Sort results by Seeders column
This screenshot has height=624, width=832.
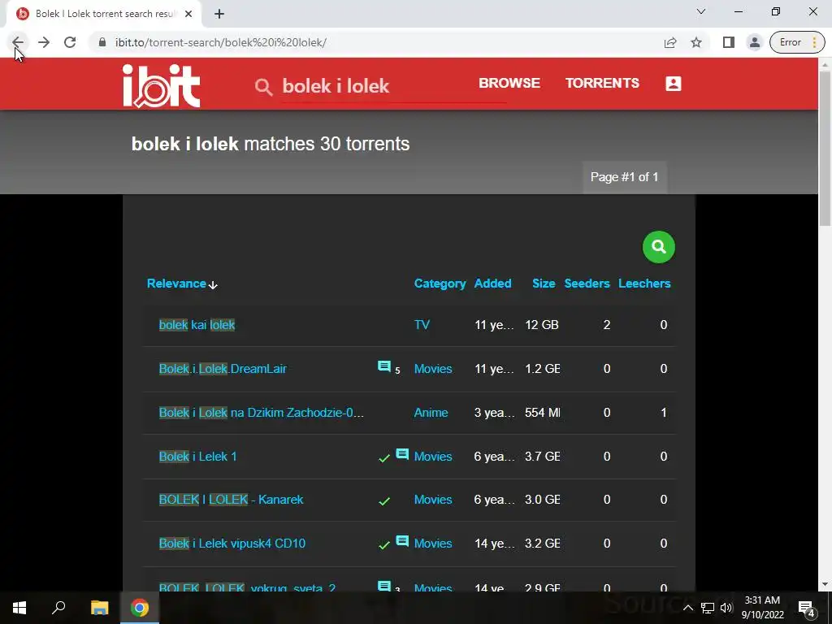587,284
